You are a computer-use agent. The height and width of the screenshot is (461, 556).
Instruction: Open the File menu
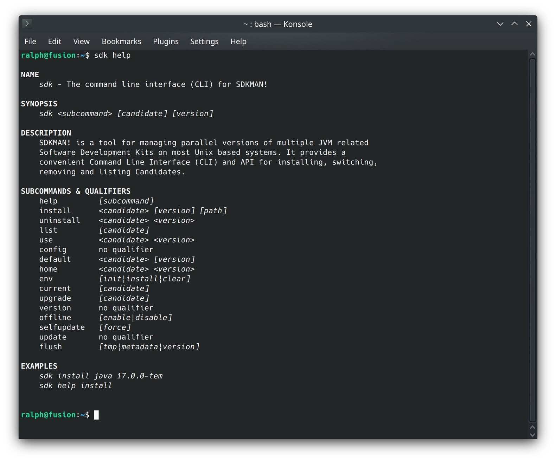30,41
